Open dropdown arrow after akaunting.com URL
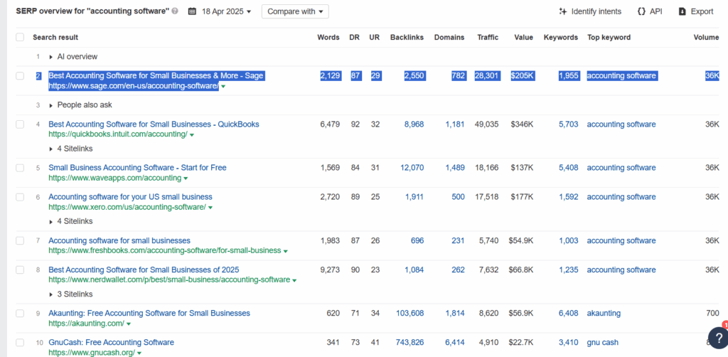The height and width of the screenshot is (357, 728). tap(129, 324)
